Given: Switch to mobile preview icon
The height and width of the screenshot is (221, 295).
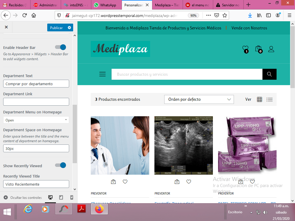Looking at the screenshot, I should click(x=72, y=197).
